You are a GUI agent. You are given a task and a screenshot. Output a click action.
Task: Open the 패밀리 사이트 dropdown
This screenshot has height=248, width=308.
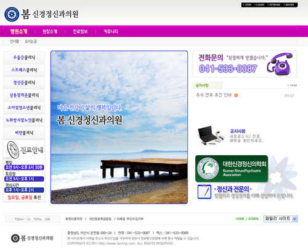280,219
